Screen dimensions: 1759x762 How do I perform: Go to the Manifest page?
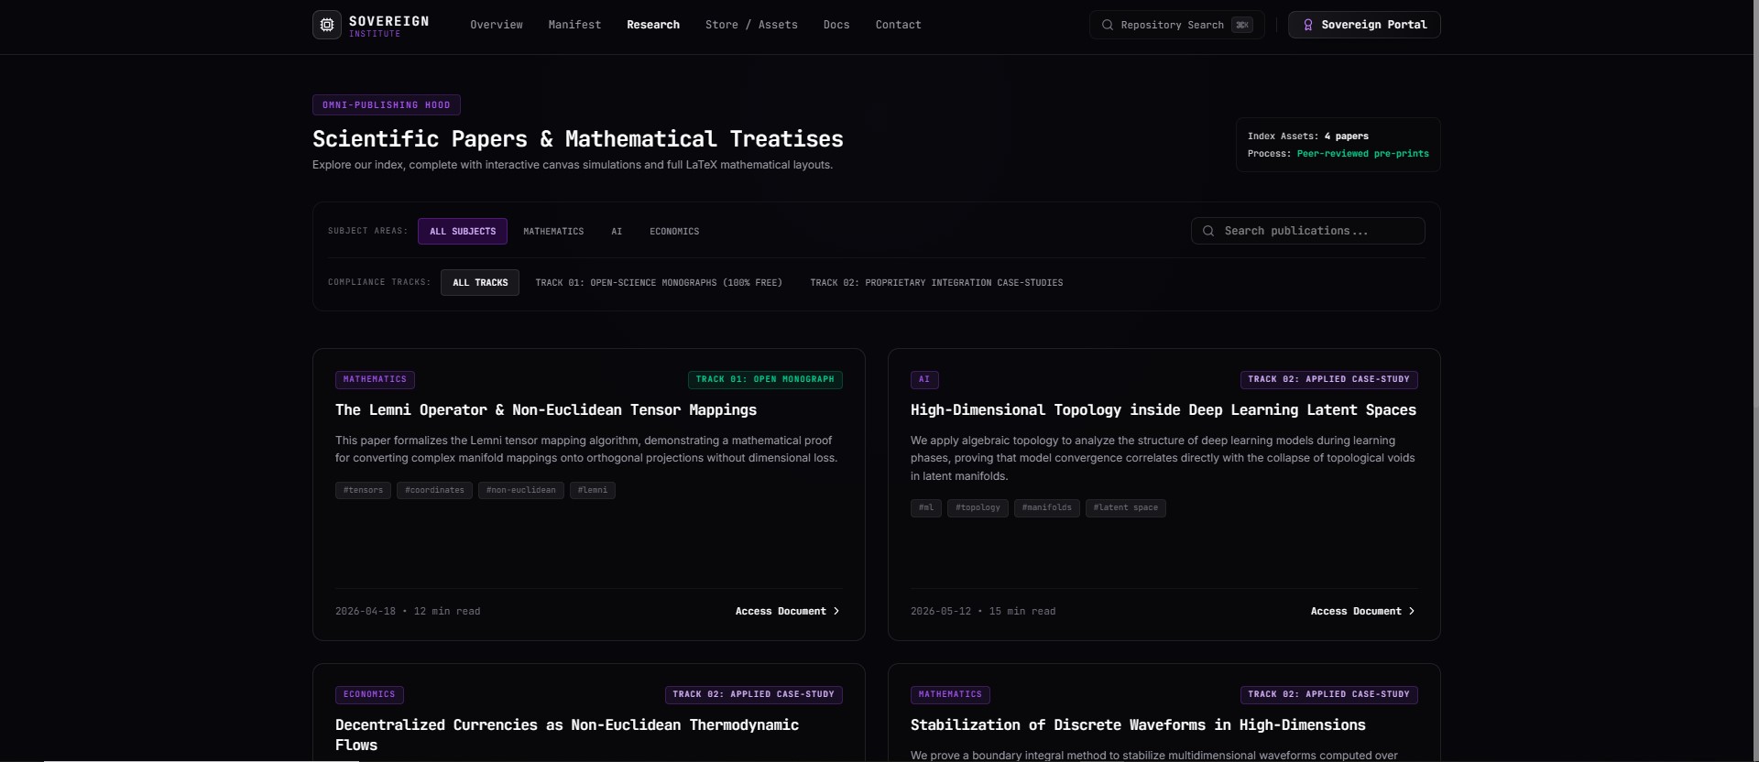pos(574,25)
